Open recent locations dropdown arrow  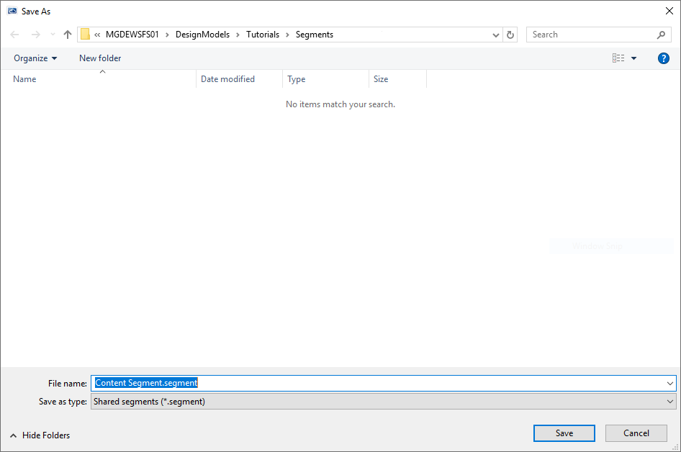[x=53, y=35]
